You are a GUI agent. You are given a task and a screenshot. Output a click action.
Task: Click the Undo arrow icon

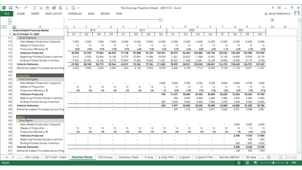(x=17, y=8)
